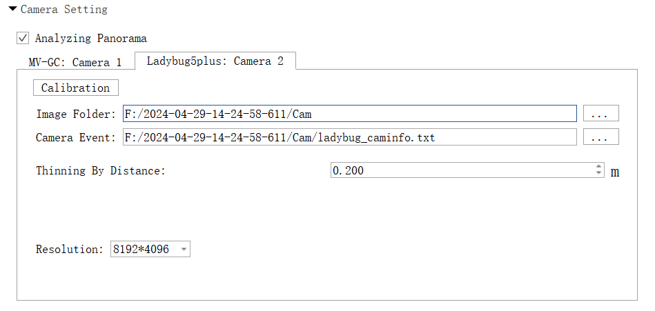
Task: Click the Resolution label
Action: (69, 249)
